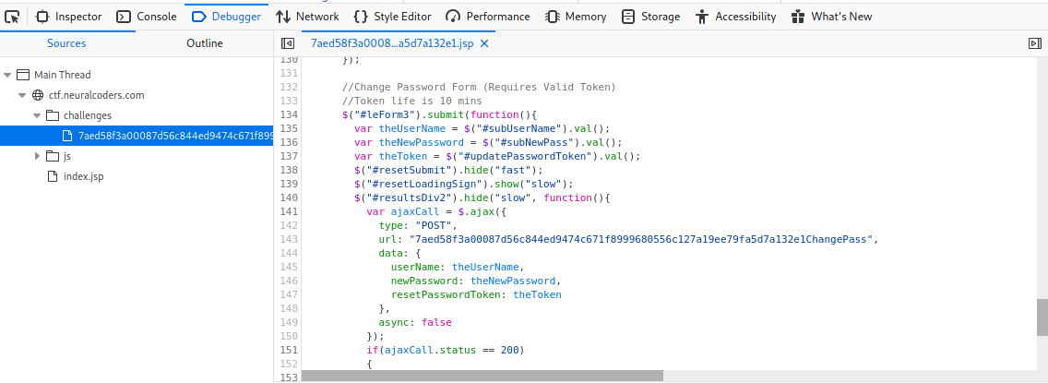
Task: Open the Network panel
Action: pyautogui.click(x=307, y=17)
